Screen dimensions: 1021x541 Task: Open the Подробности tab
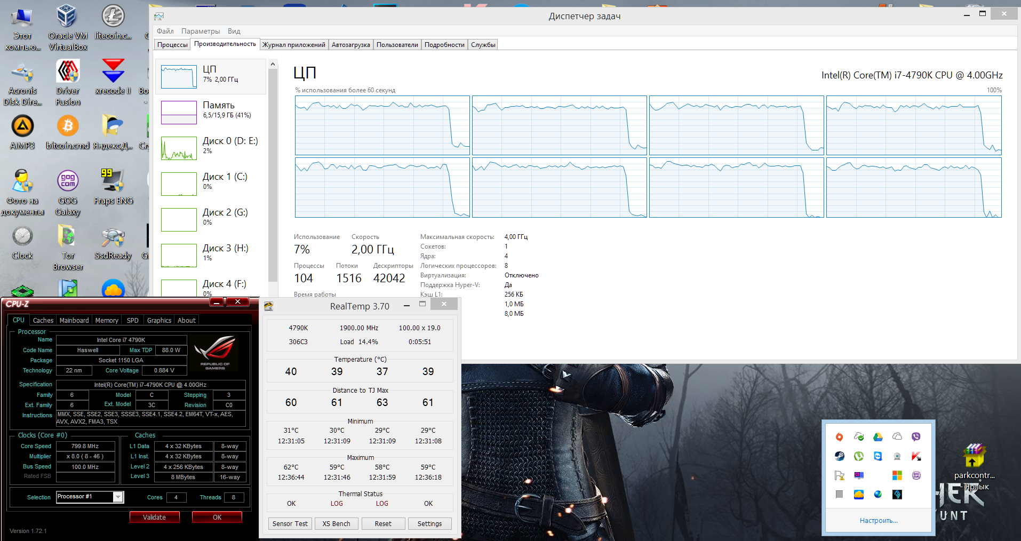pyautogui.click(x=444, y=45)
